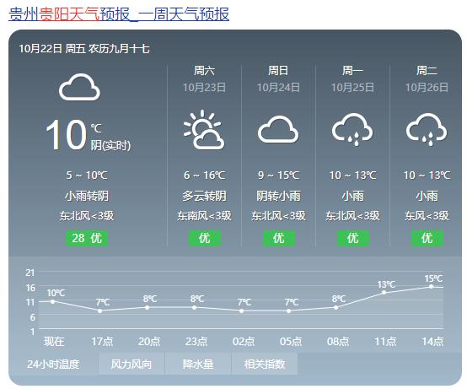Click today's cloudy weather icon
Screen dimensions: 467x389
tap(79, 87)
